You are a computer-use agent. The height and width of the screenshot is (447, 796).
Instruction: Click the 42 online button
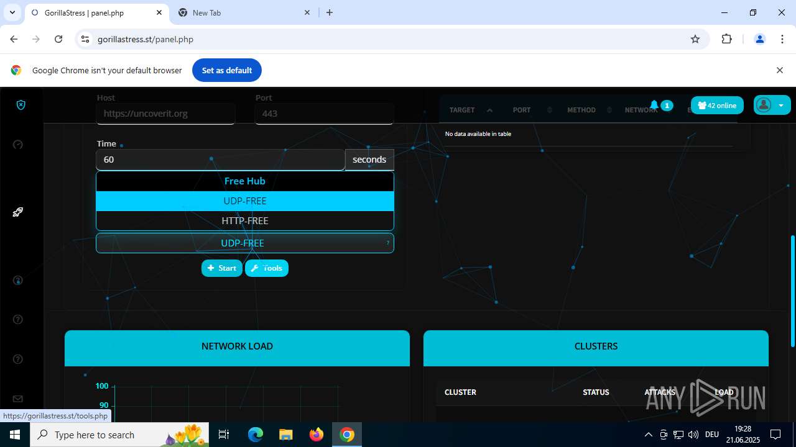717,106
